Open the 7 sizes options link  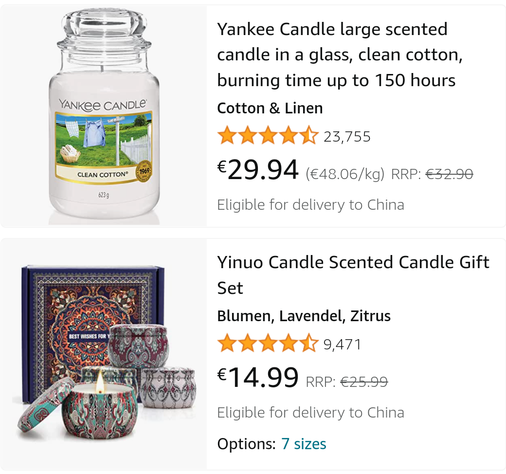[304, 444]
